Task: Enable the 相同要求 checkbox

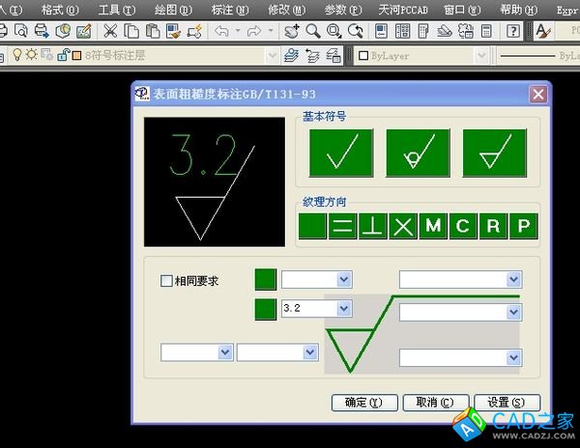Action: click(167, 281)
